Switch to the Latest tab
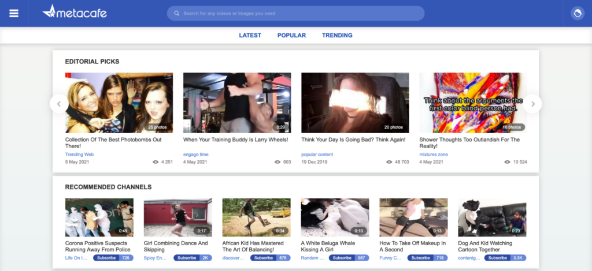 [250, 35]
